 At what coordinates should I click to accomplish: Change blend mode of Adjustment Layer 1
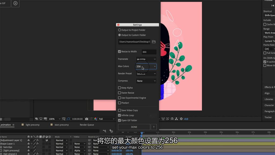pyautogui.click(x=61, y=140)
